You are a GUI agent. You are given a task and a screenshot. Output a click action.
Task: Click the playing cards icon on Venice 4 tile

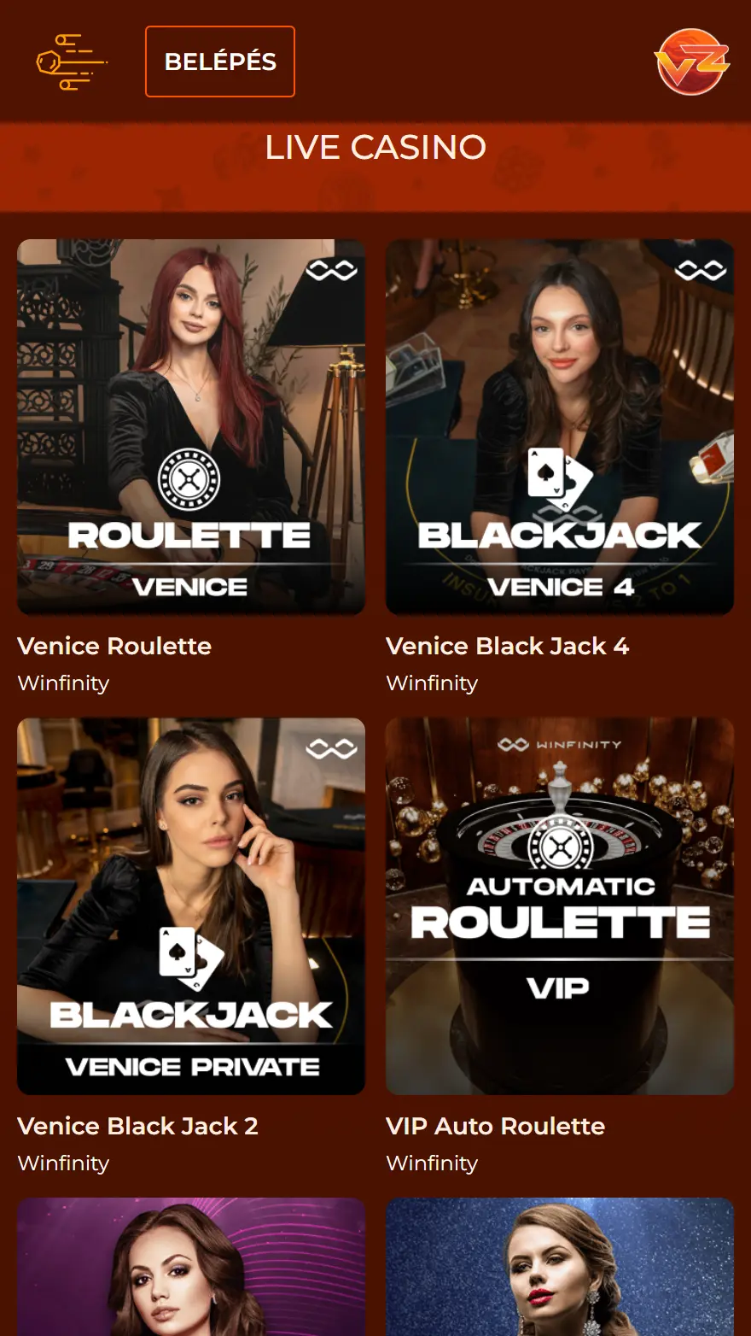560,478
